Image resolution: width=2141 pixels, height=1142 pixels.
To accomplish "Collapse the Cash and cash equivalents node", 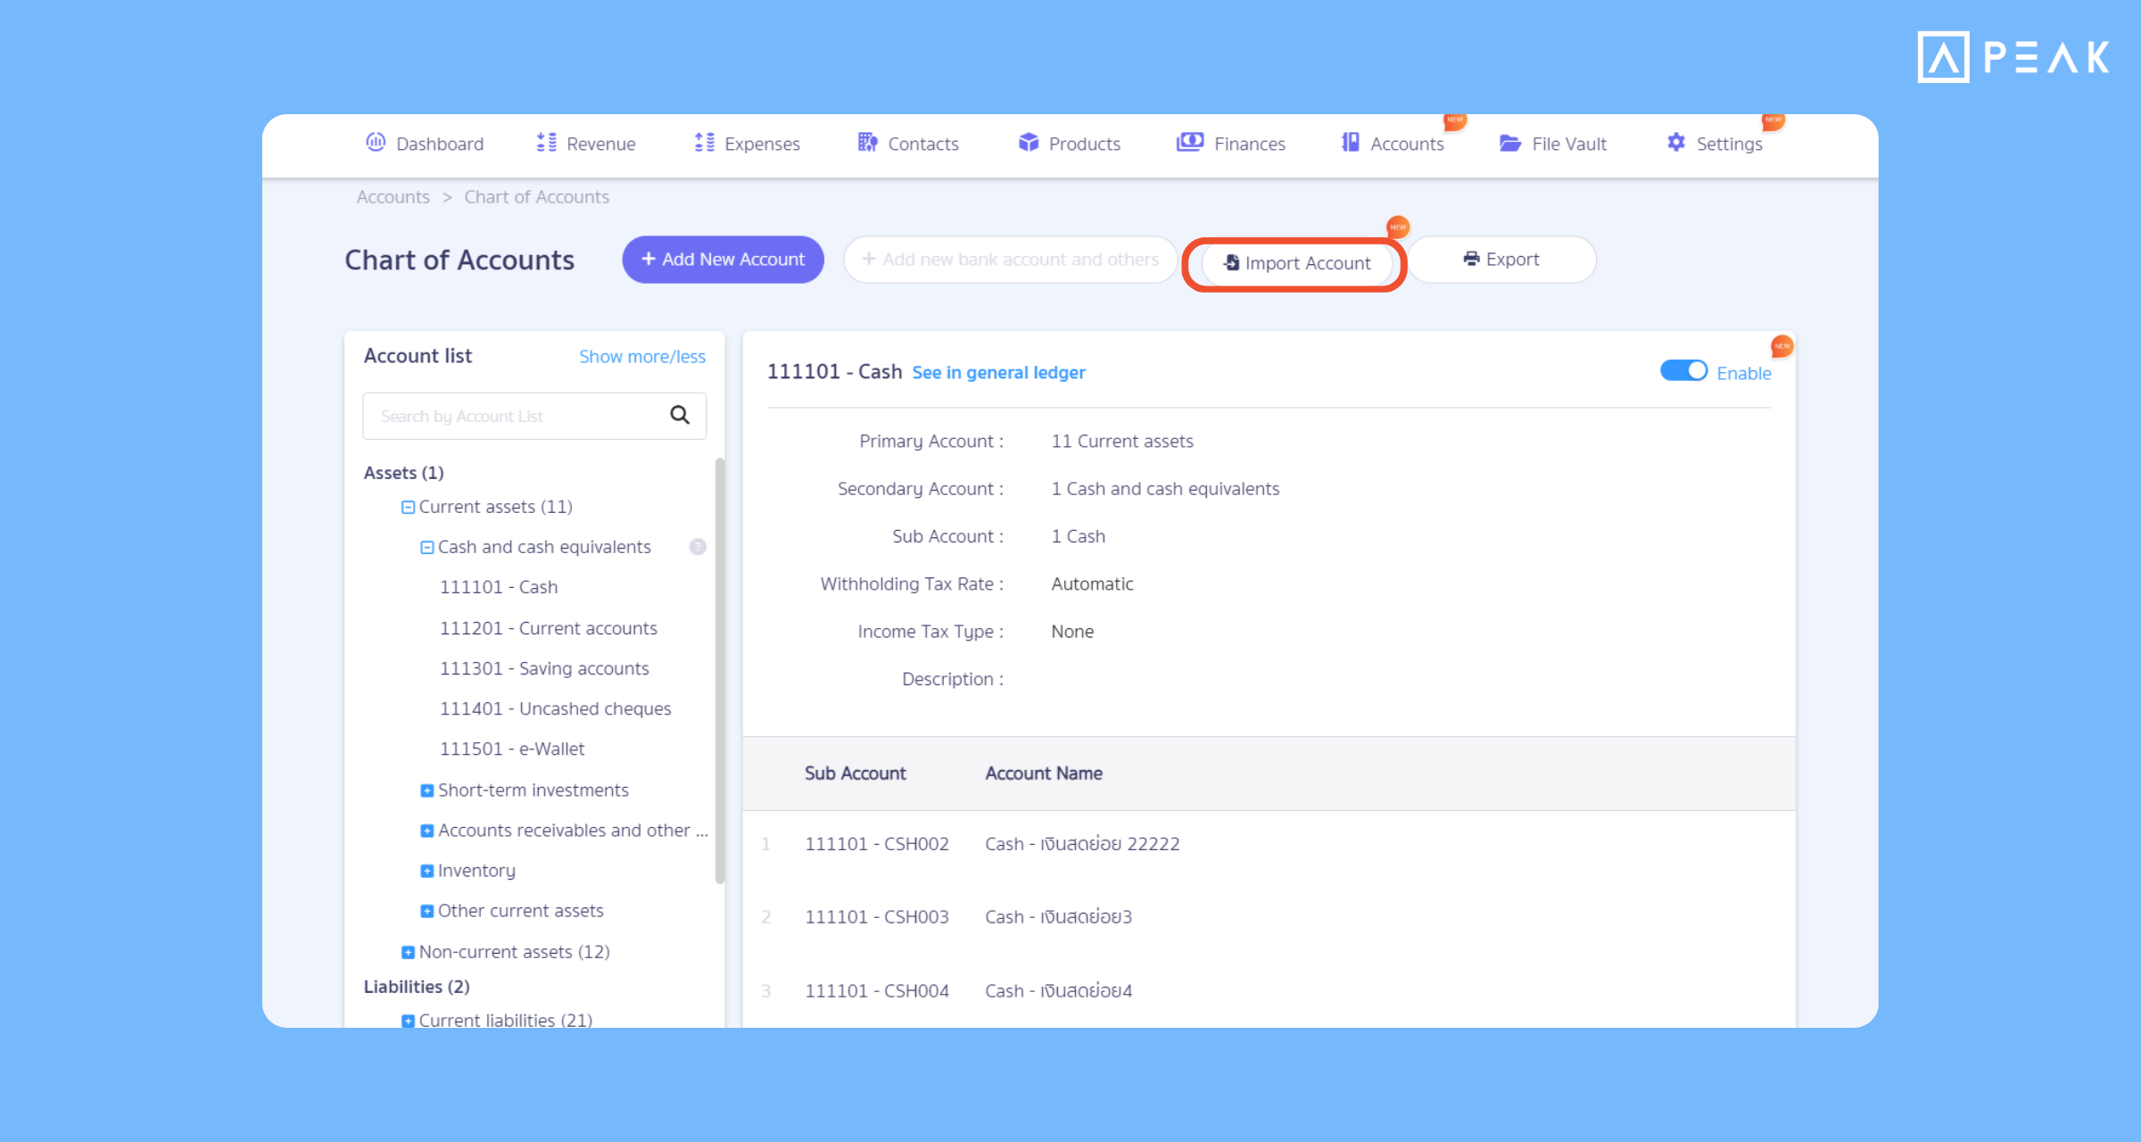I will coord(426,547).
